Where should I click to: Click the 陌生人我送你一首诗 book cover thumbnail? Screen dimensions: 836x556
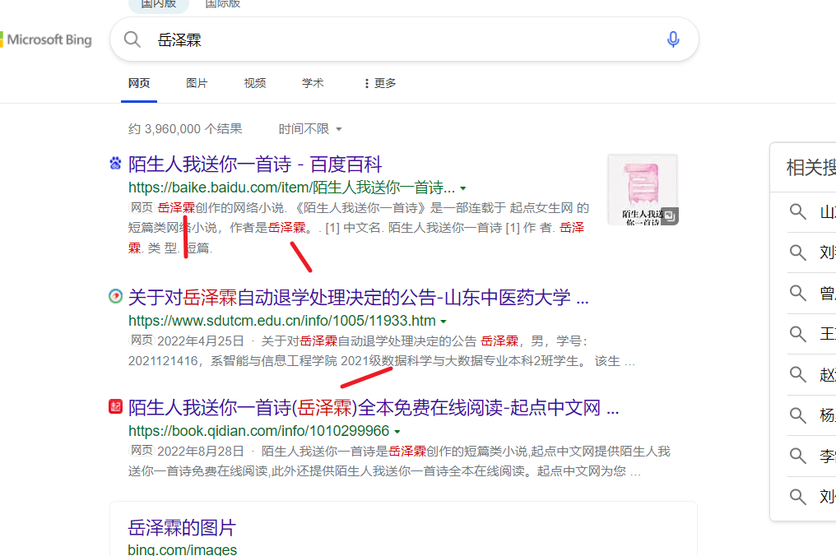click(x=643, y=190)
